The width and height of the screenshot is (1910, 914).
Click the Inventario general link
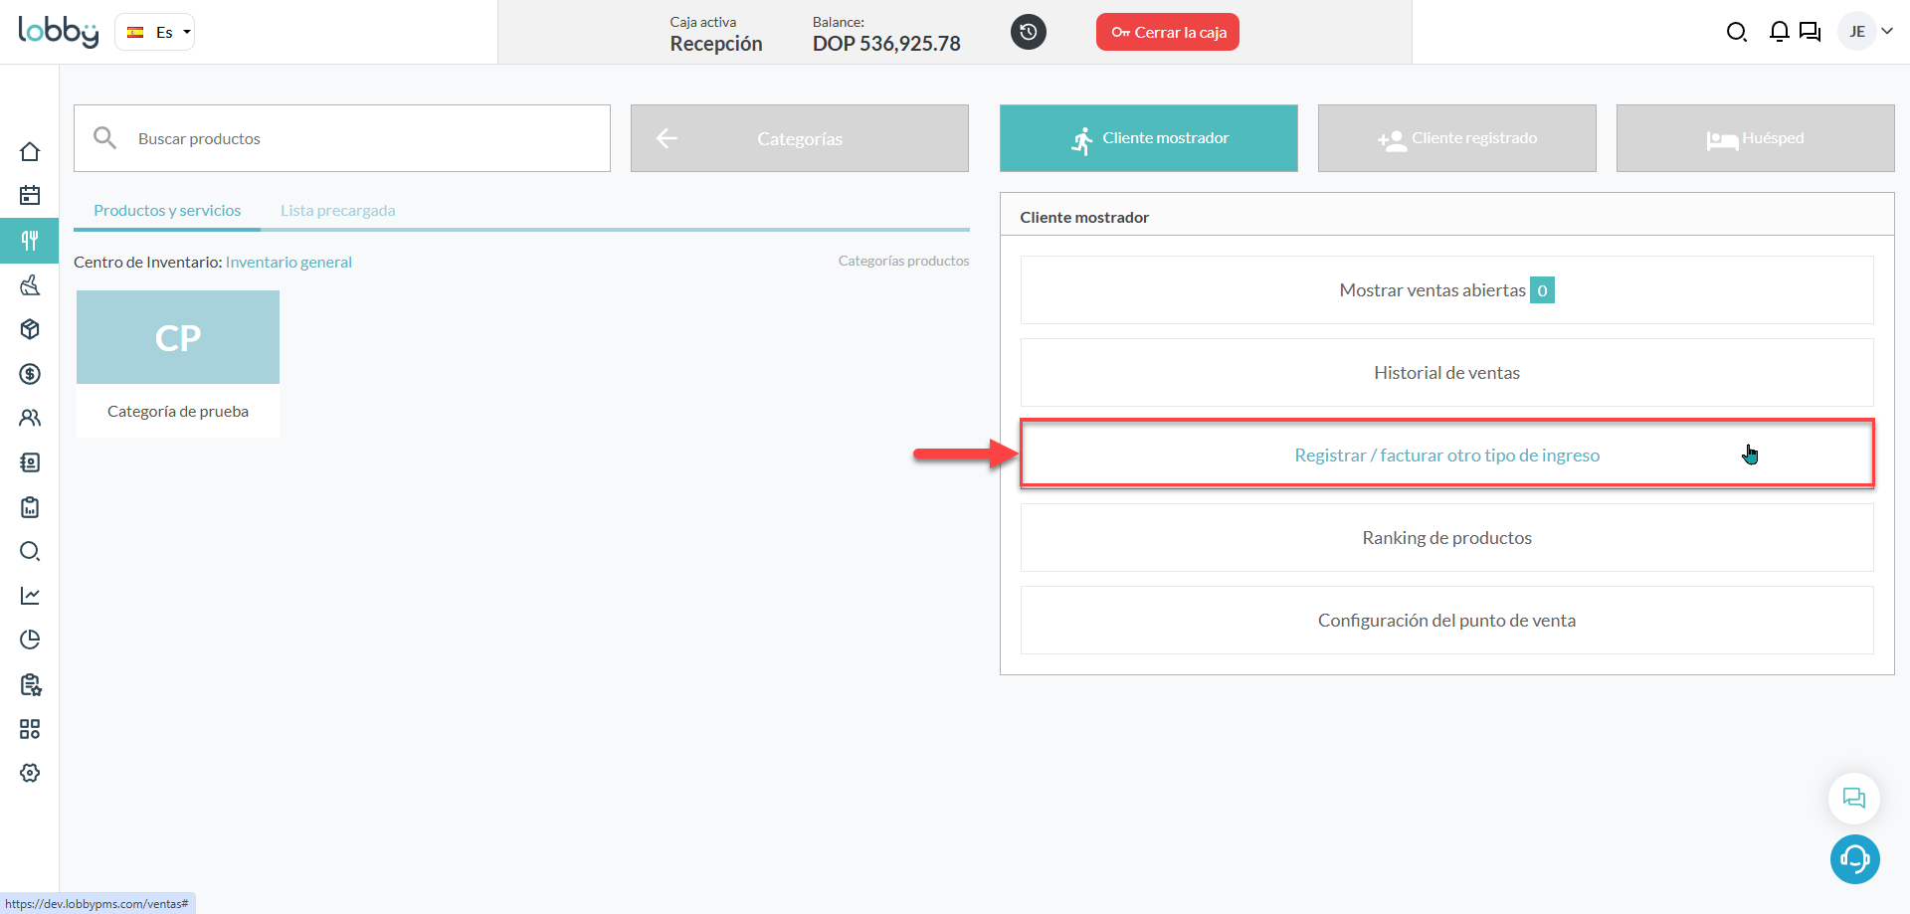(x=288, y=263)
